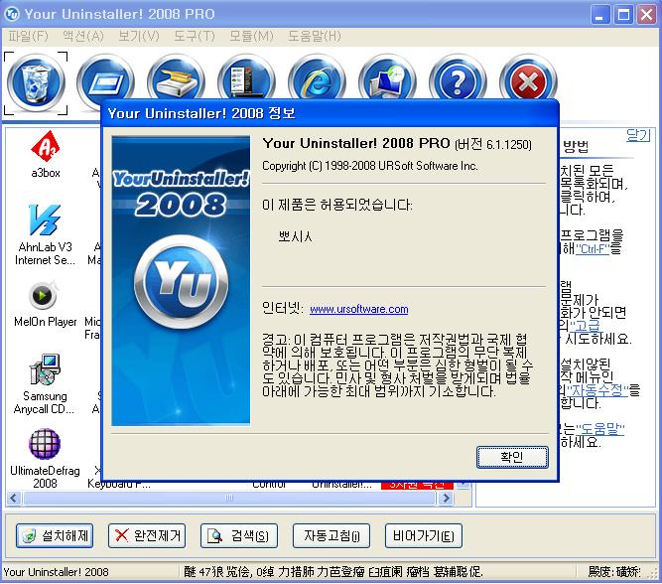Click status bar text Your Uninstaller! 2008
The width and height of the screenshot is (662, 584).
coord(56,572)
